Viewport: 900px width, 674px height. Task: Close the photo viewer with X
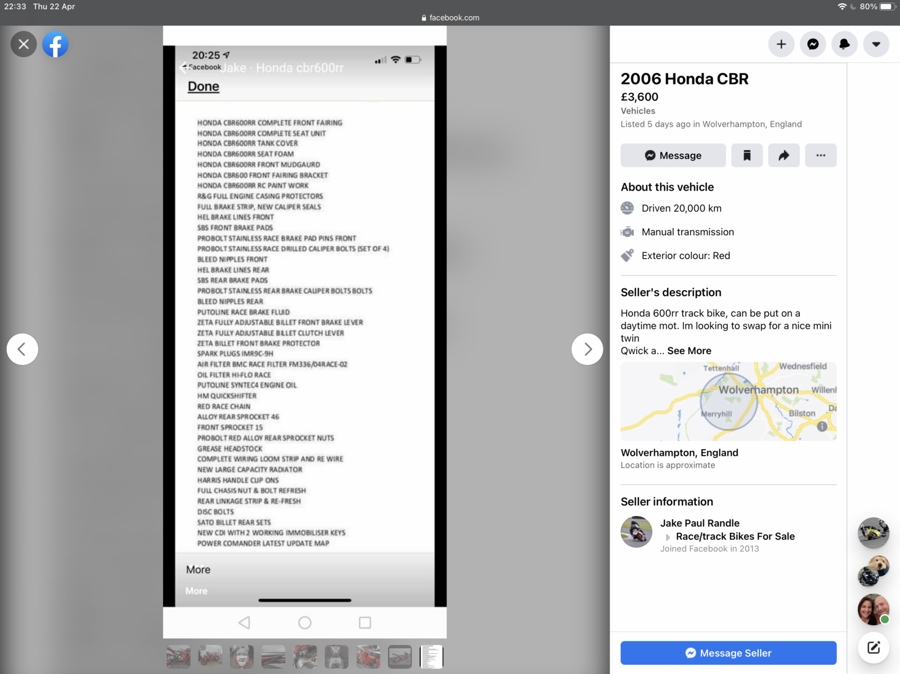point(24,44)
